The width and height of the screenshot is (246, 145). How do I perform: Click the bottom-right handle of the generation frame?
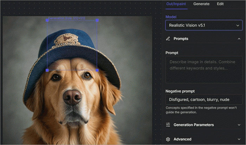coord(97,70)
